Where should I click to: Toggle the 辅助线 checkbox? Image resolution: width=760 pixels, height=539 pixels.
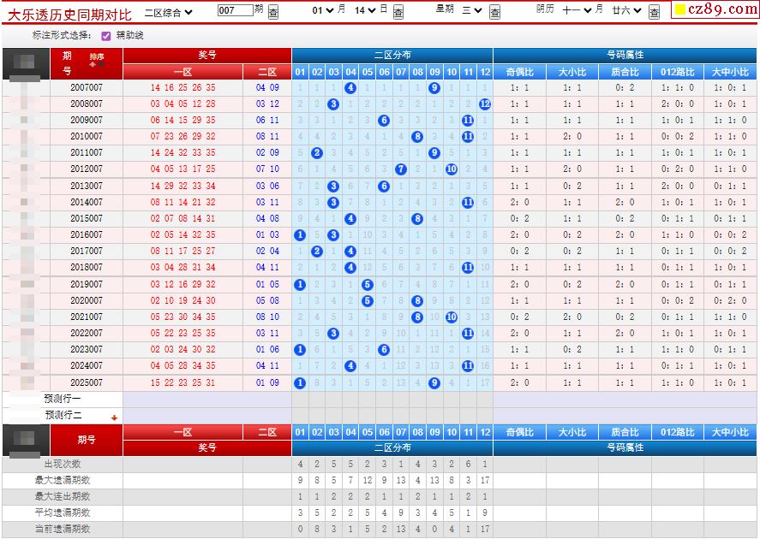(106, 36)
